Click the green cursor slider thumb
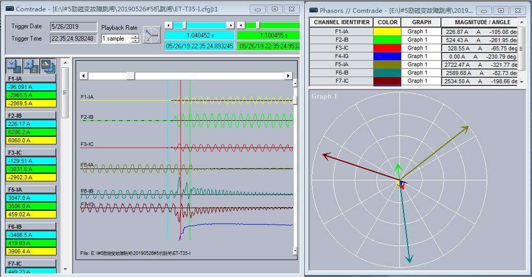The width and height of the screenshot is (532, 277). (258, 25)
